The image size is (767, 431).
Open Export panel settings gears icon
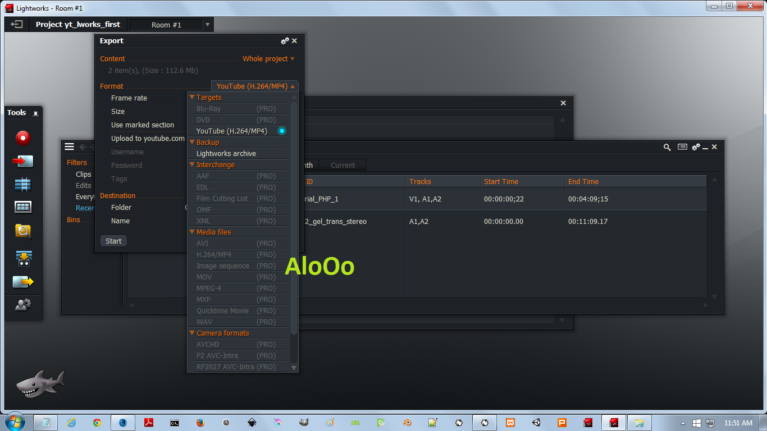point(285,41)
